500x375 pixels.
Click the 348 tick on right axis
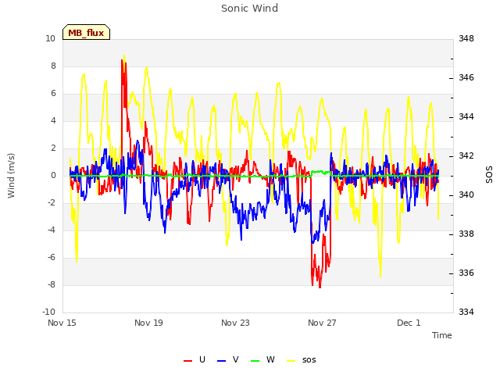[x=466, y=39]
